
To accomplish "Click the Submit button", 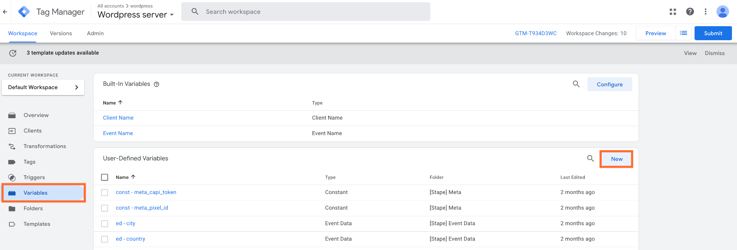I will coord(713,33).
